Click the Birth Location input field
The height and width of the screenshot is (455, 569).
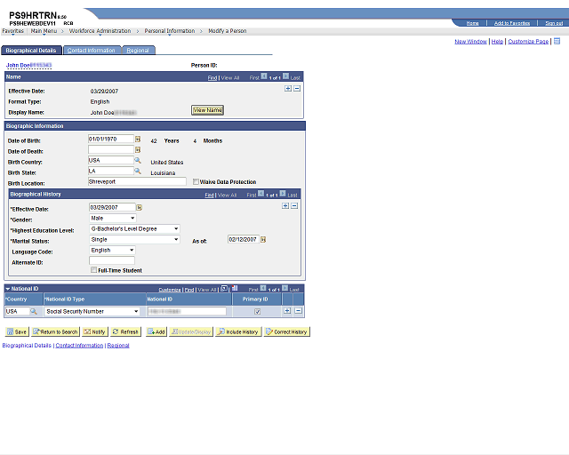(137, 181)
